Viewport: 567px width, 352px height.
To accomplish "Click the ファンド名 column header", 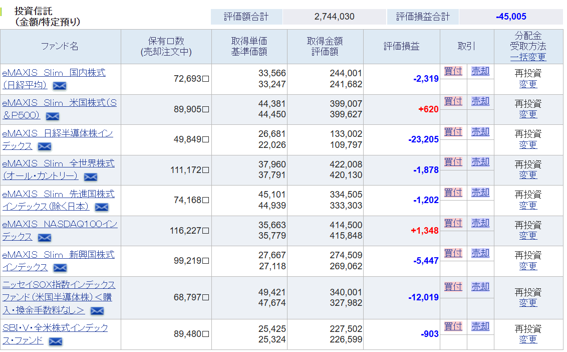I will [60, 46].
